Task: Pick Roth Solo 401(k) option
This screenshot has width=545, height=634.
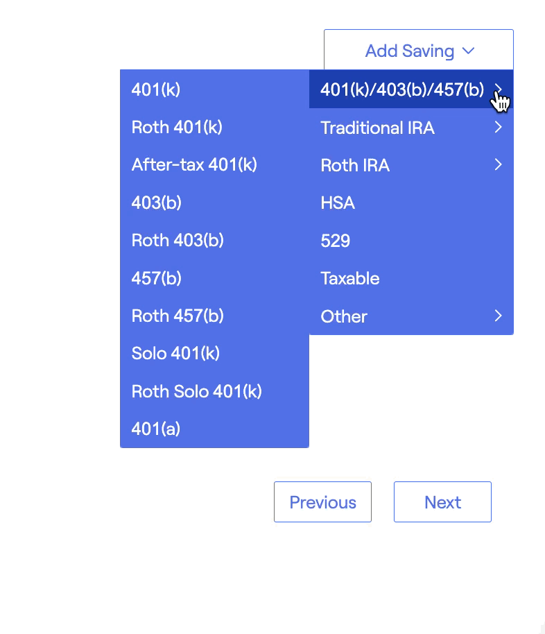Action: [214, 392]
